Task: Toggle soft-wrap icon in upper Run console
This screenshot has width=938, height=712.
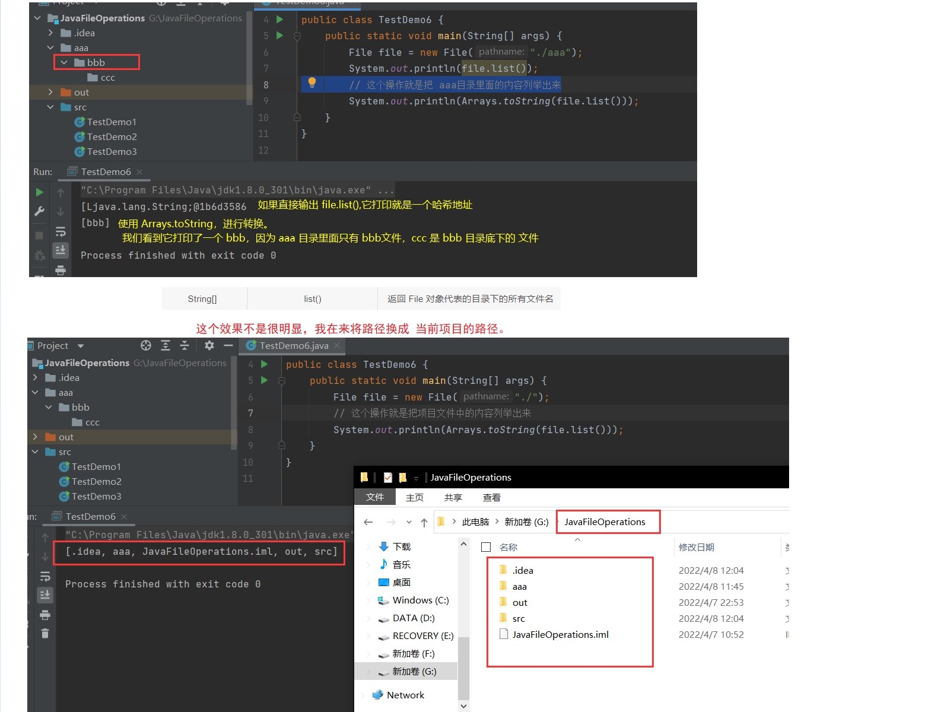Action: 61,231
